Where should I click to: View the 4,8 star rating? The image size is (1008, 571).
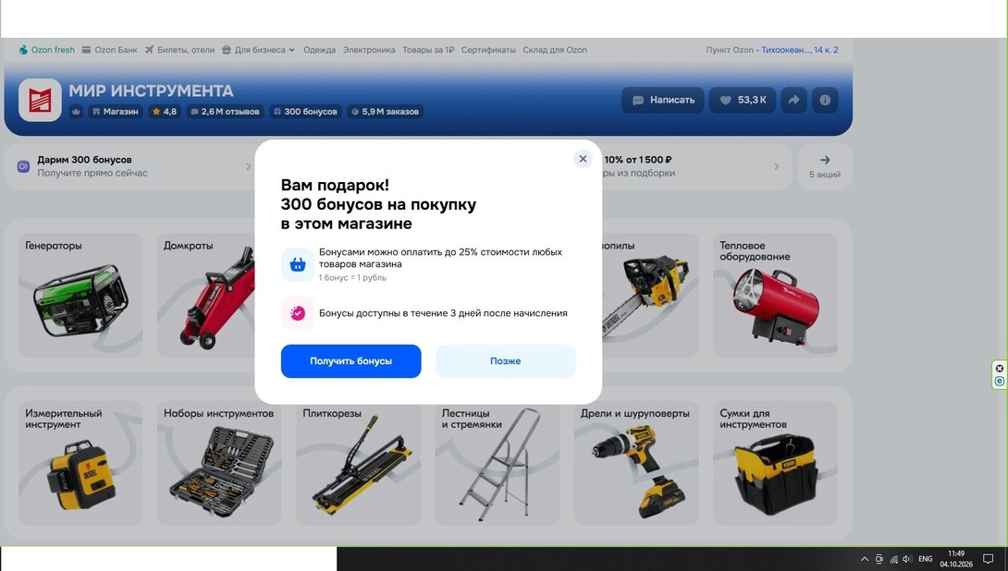coord(165,111)
